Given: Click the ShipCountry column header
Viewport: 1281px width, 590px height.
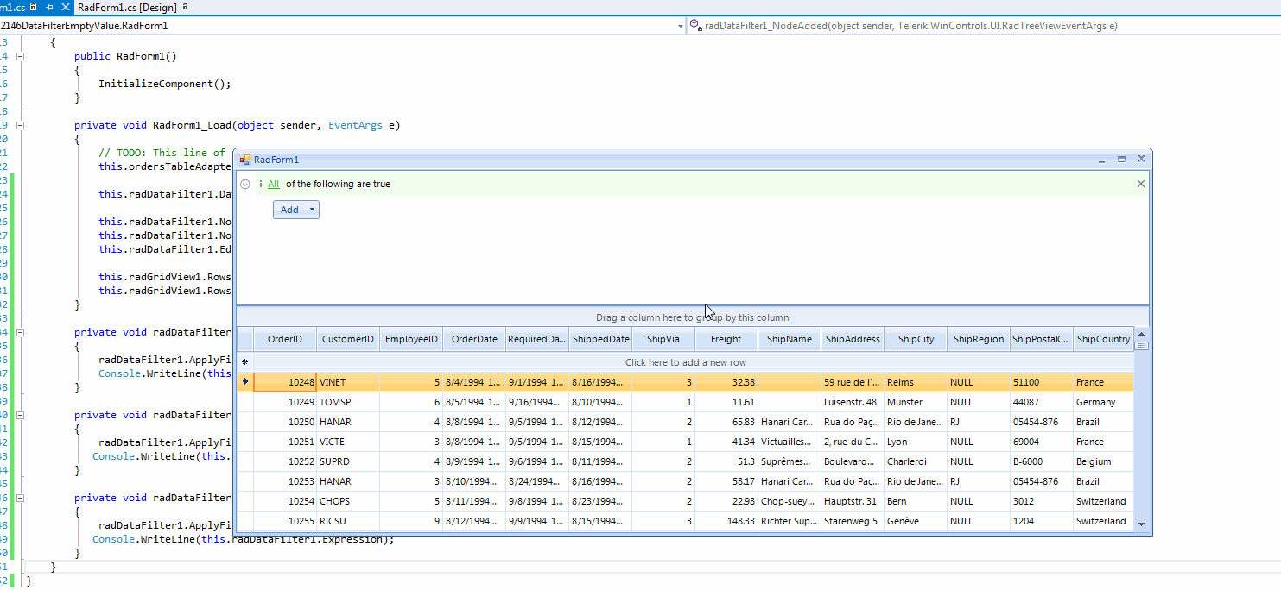Looking at the screenshot, I should [x=1103, y=339].
